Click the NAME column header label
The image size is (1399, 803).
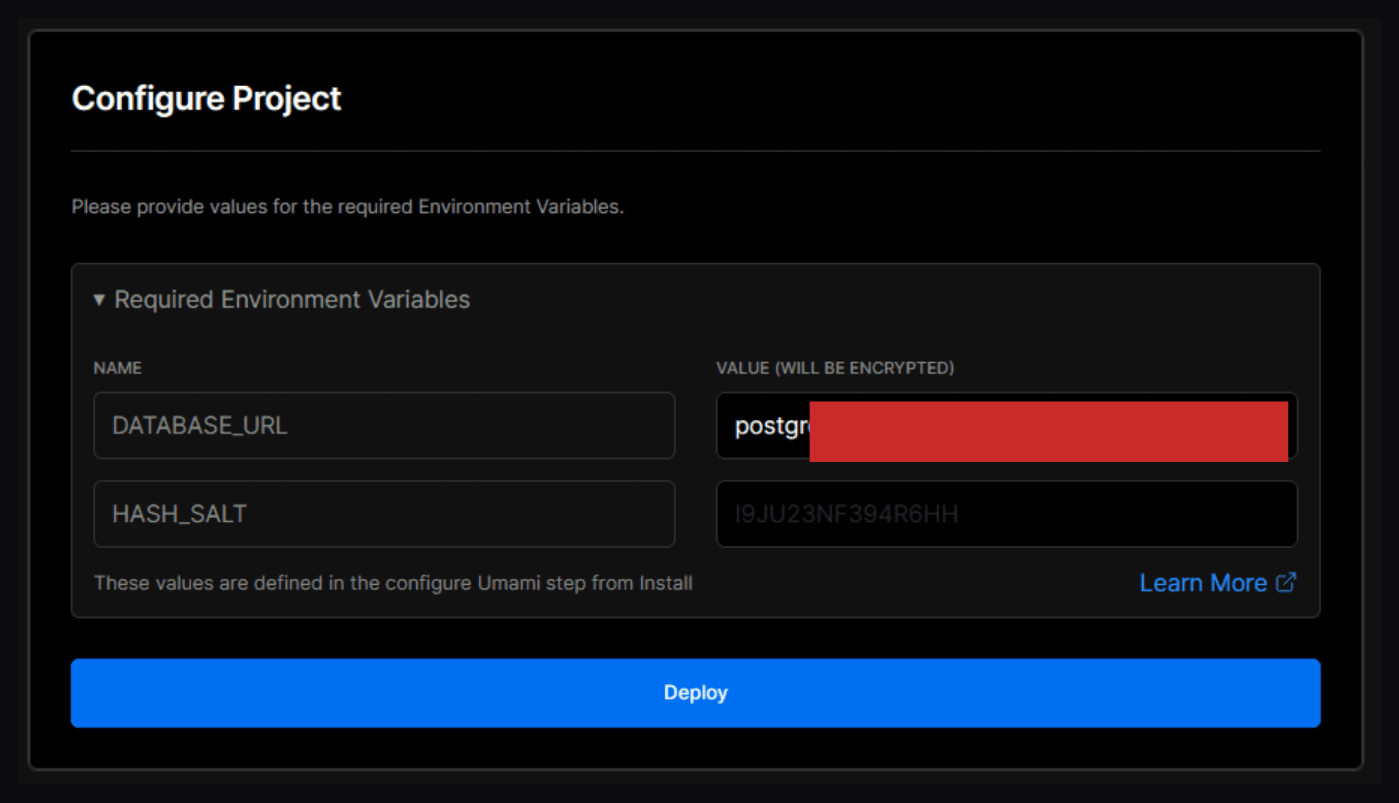pyautogui.click(x=117, y=368)
